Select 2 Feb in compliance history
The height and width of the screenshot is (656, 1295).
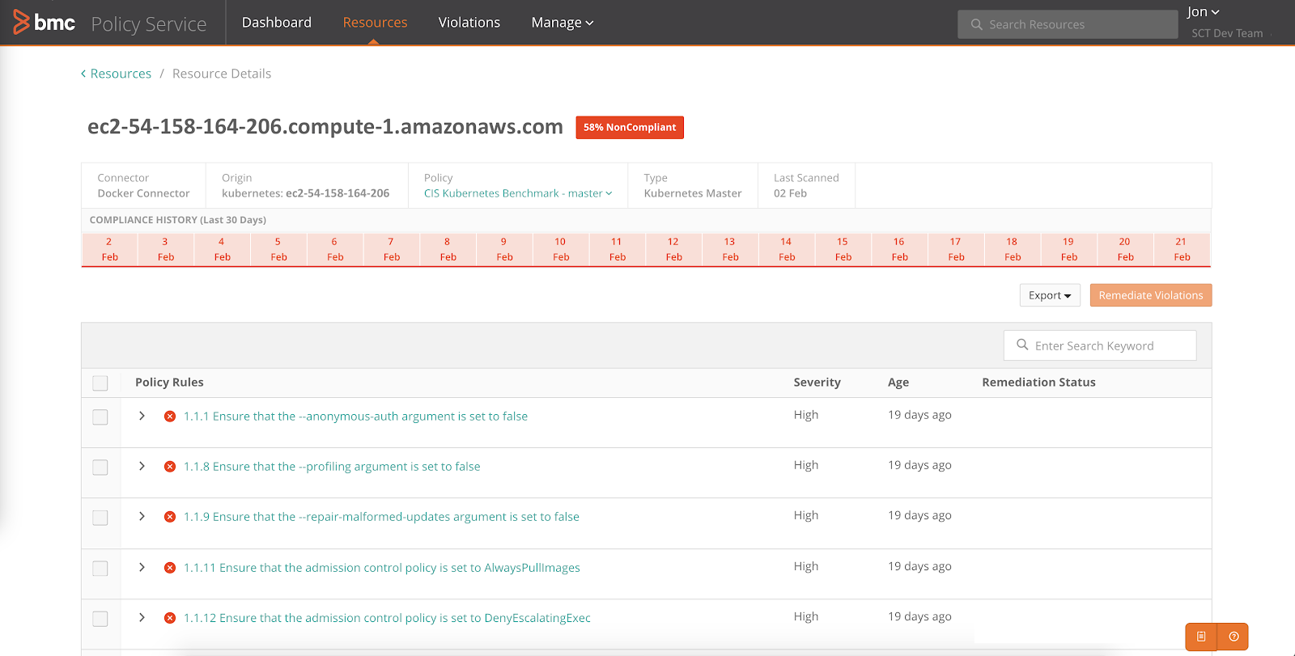109,249
